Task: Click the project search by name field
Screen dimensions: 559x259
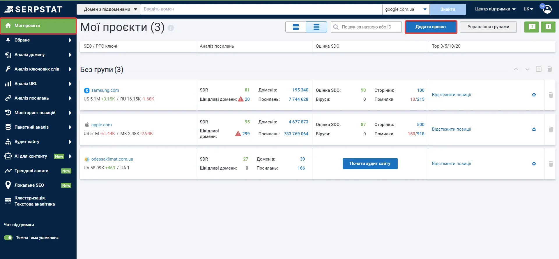Action: point(366,27)
